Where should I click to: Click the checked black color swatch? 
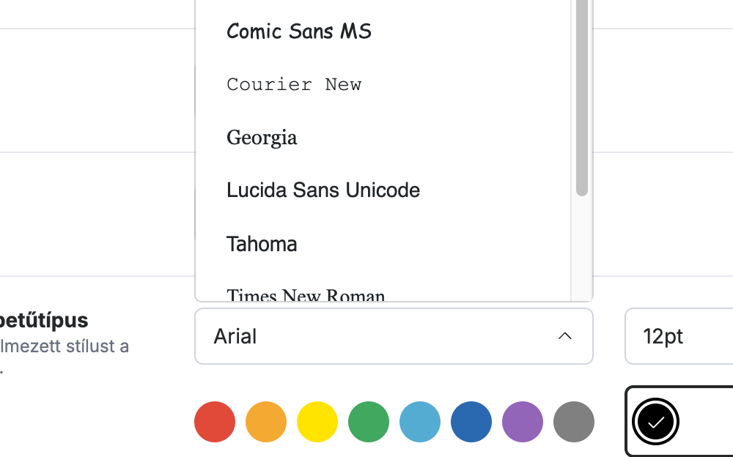(655, 422)
